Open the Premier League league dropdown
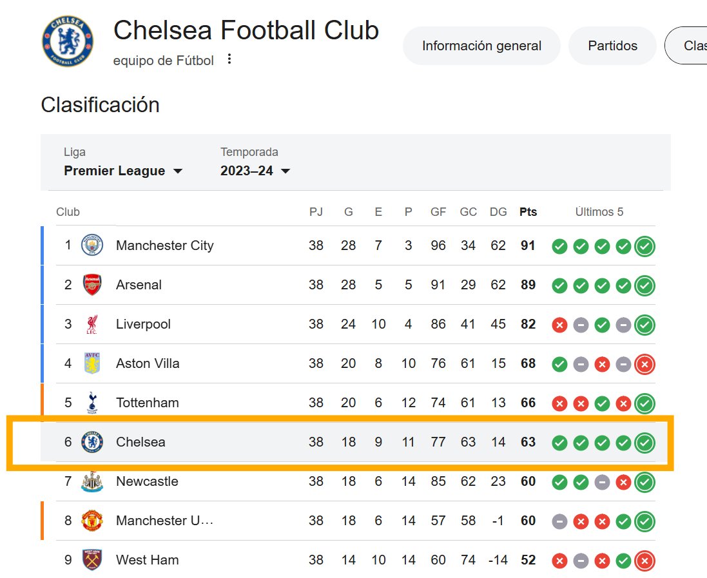This screenshot has height=578, width=707. [x=123, y=171]
